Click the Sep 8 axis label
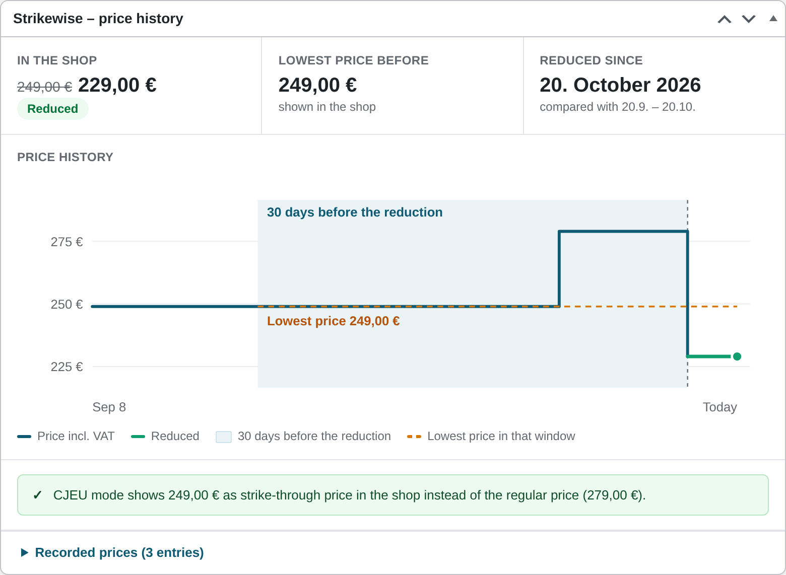The image size is (786, 575). tap(109, 407)
